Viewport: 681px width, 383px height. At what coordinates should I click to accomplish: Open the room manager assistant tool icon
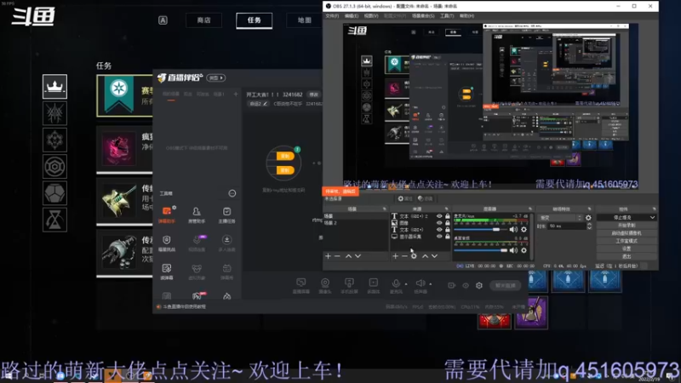[197, 214]
